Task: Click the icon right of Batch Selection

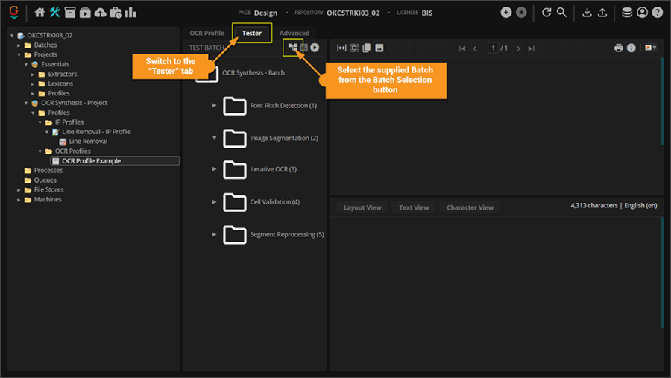Action: 304,48
